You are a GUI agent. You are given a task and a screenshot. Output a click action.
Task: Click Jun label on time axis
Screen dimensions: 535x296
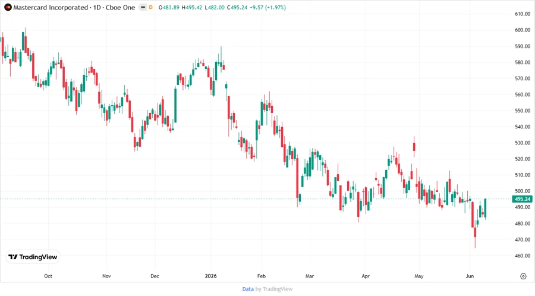[470, 276]
